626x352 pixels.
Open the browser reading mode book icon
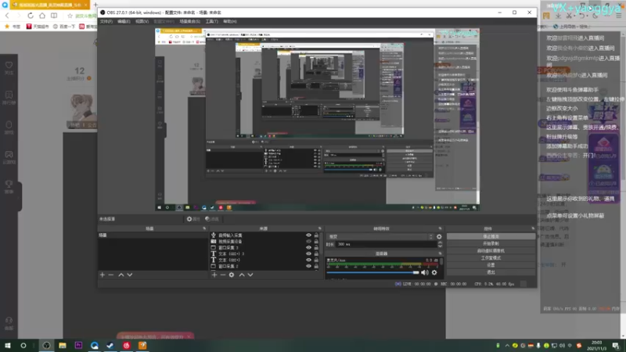coord(54,16)
